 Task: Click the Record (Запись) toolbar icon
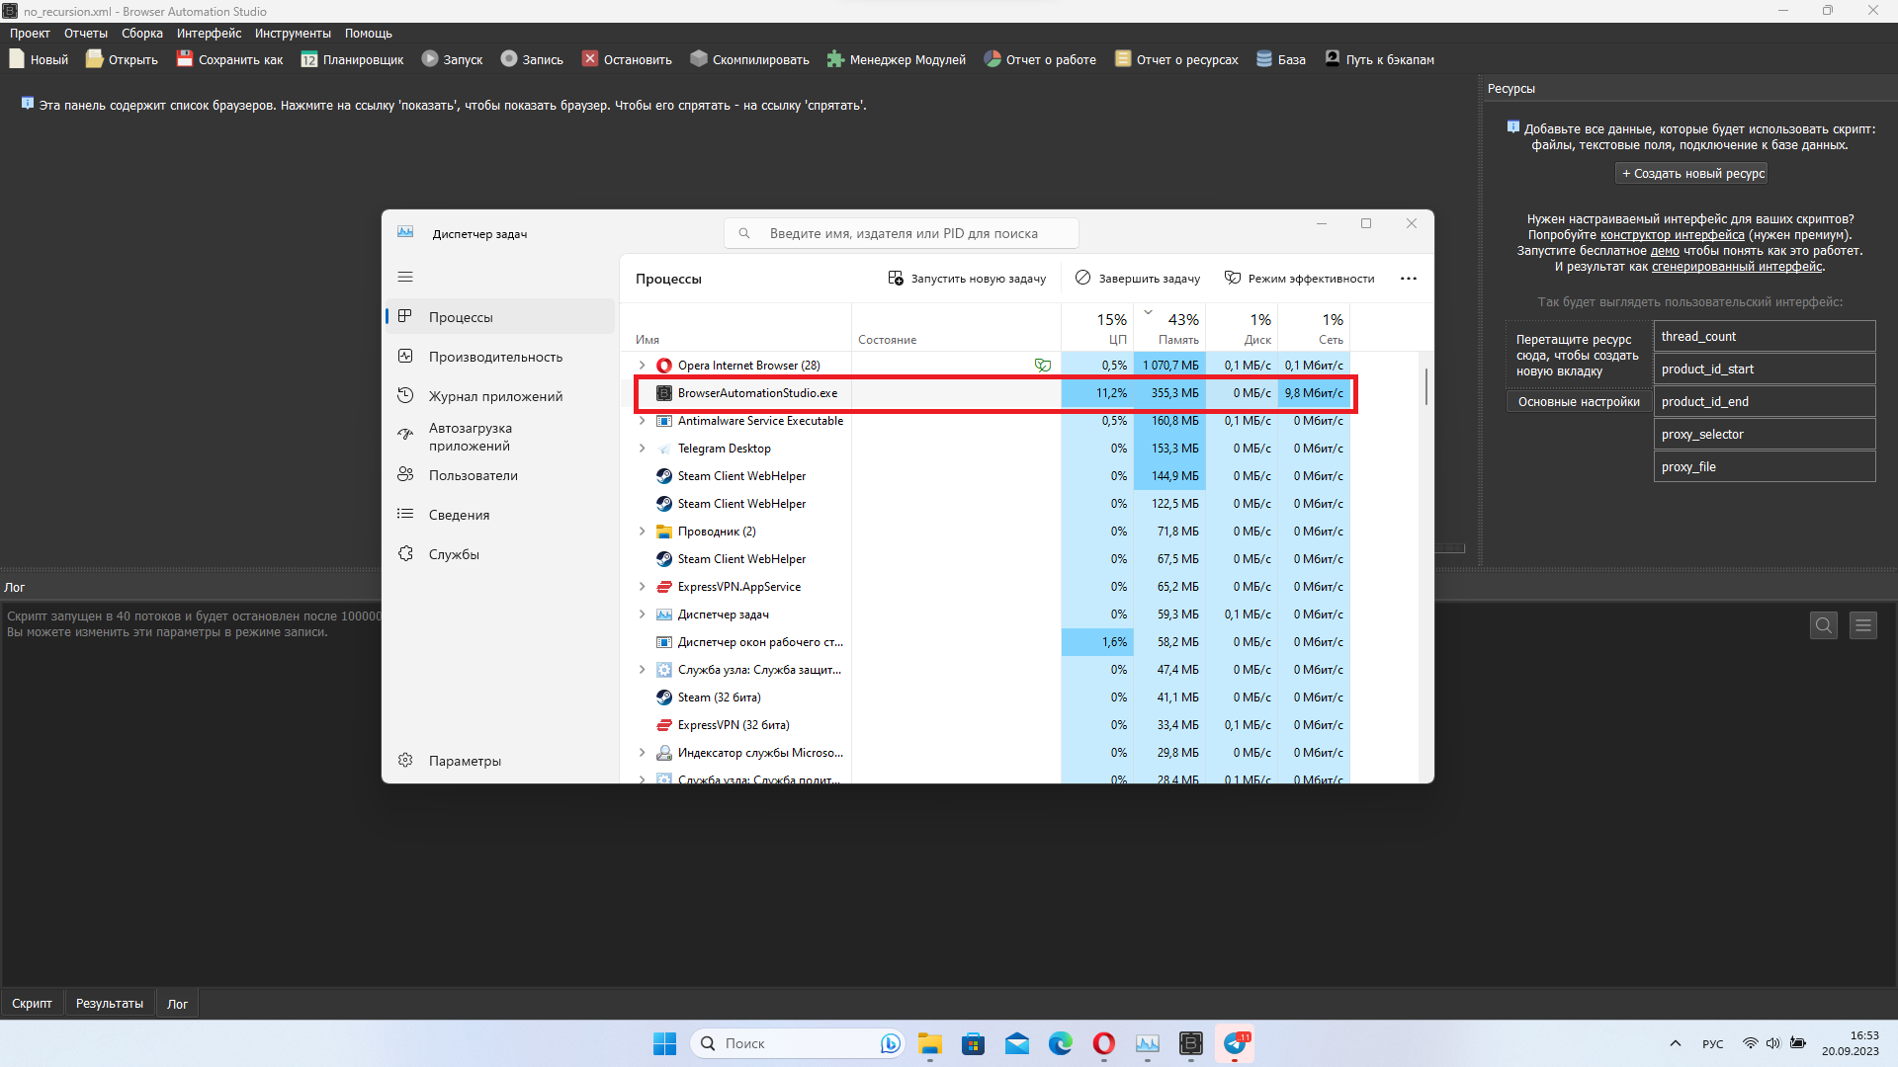(509, 59)
